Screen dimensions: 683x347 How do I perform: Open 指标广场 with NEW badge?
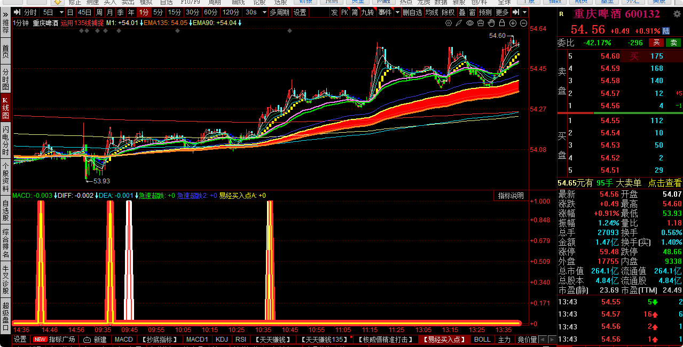pyautogui.click(x=54, y=340)
